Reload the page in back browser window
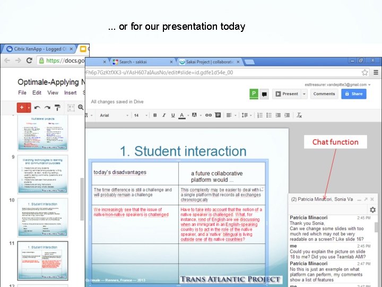The image size is (382, 287). coord(29,60)
